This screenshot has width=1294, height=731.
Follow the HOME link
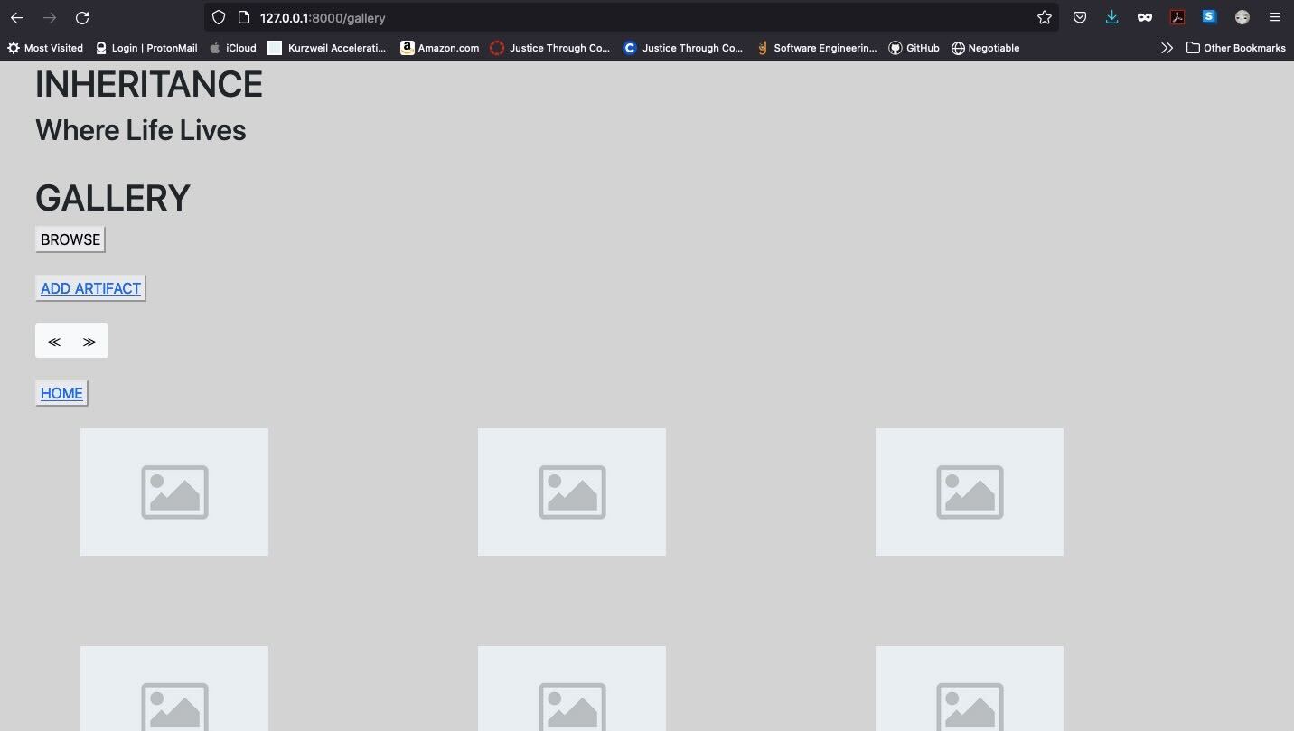coord(61,393)
